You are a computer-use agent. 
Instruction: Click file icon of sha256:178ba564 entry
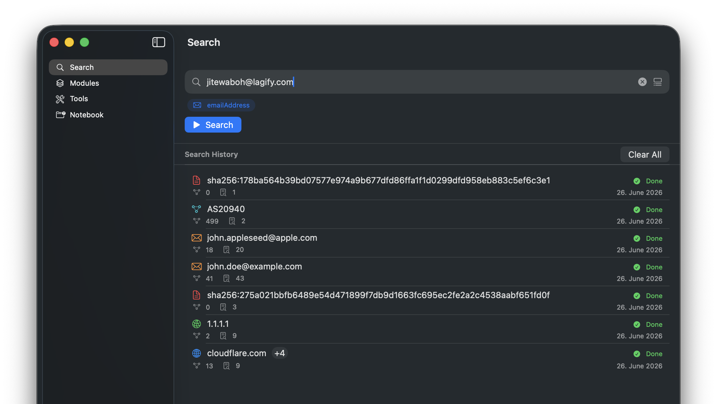pyautogui.click(x=196, y=180)
